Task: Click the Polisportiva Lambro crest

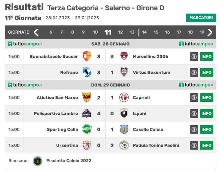Action: click(87, 113)
